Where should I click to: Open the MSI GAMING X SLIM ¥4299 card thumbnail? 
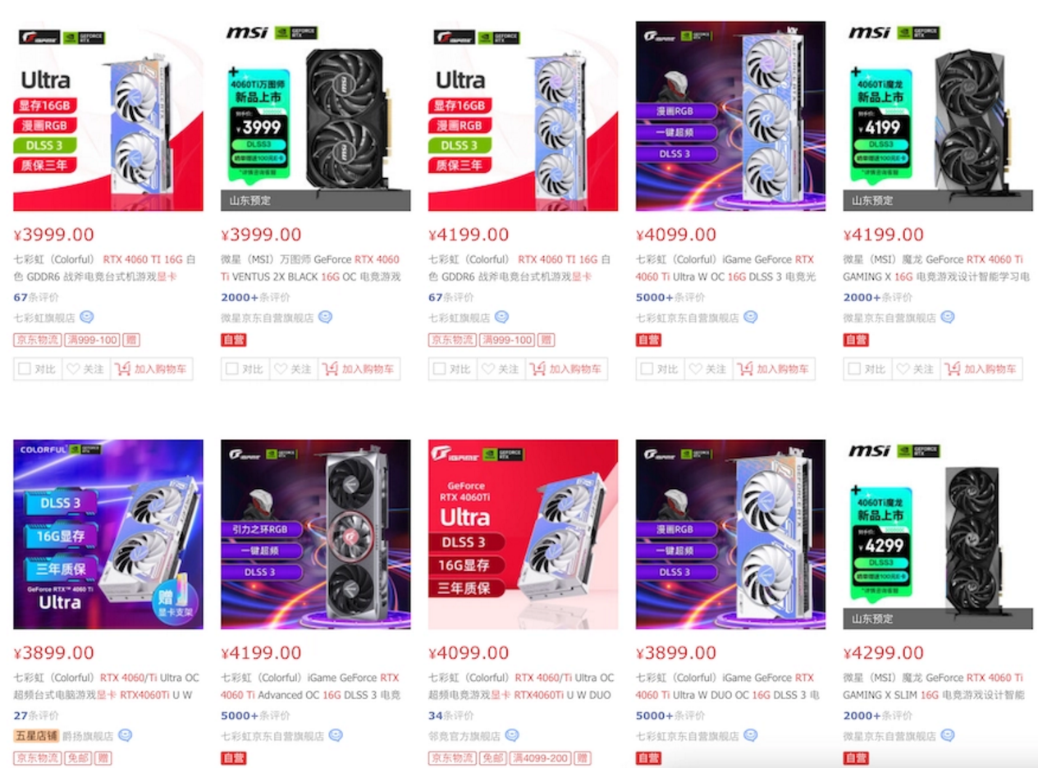(x=938, y=534)
